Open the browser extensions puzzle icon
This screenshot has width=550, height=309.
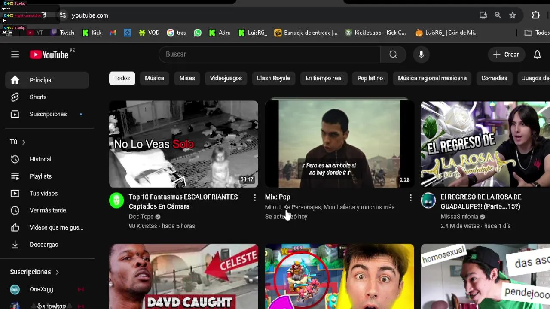[x=536, y=15]
